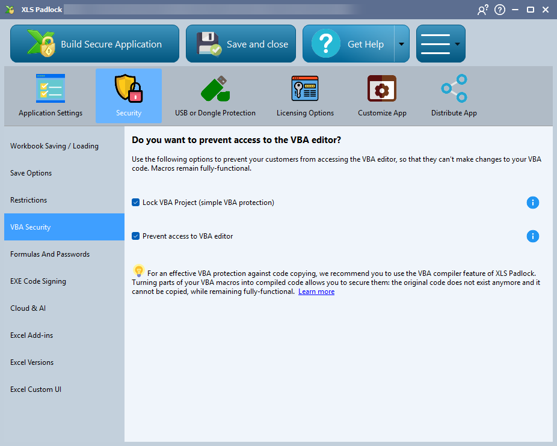The height and width of the screenshot is (446, 557).
Task: Click the XLS Padlock app icon in title bar
Action: (10, 10)
